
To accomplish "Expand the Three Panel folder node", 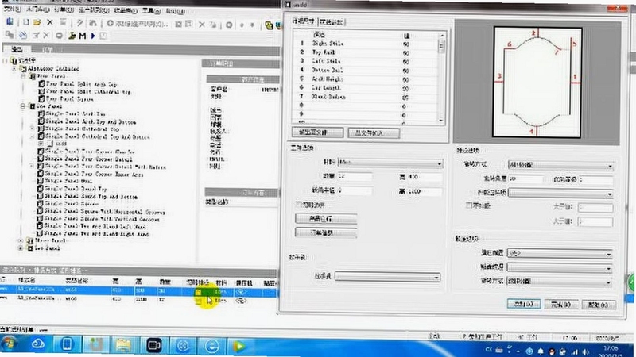I will click(x=21, y=241).
